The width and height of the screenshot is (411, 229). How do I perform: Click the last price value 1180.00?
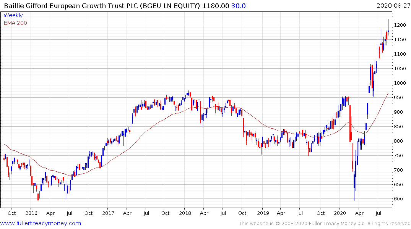(216, 6)
